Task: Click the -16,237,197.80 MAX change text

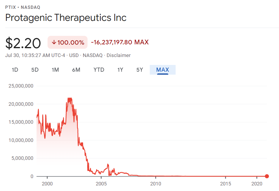Action: pos(120,42)
